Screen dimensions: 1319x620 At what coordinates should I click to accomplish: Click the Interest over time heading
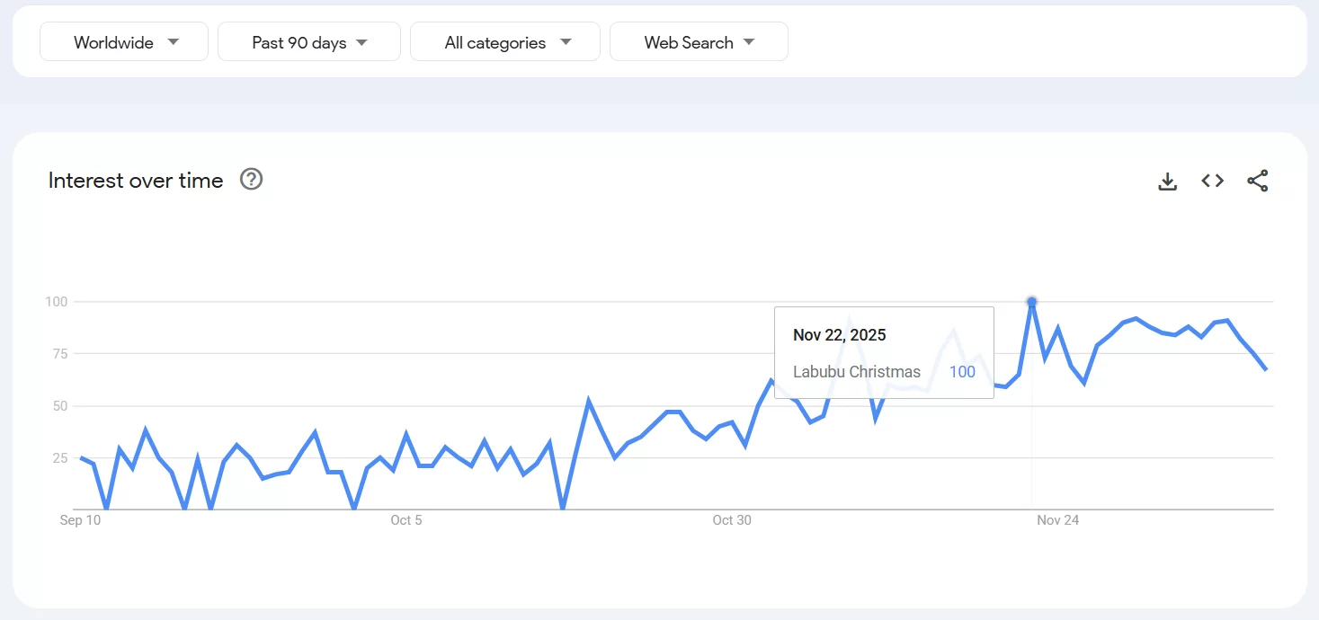coord(136,180)
